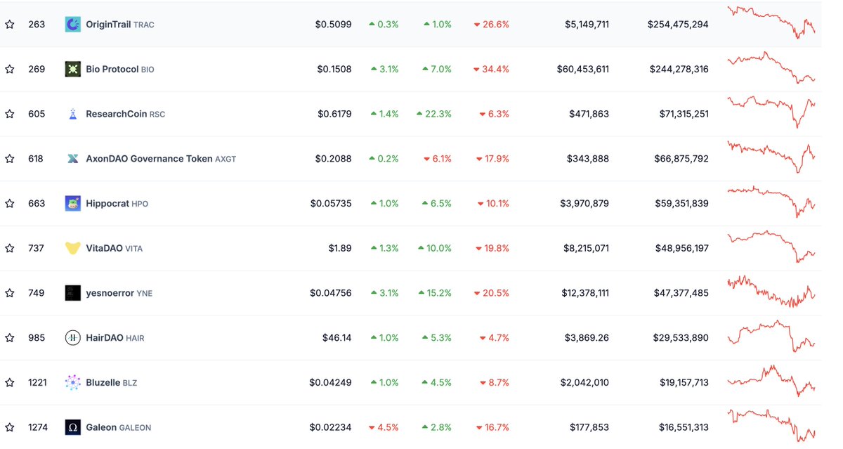Select the $46.14 HairDAO price

point(336,338)
